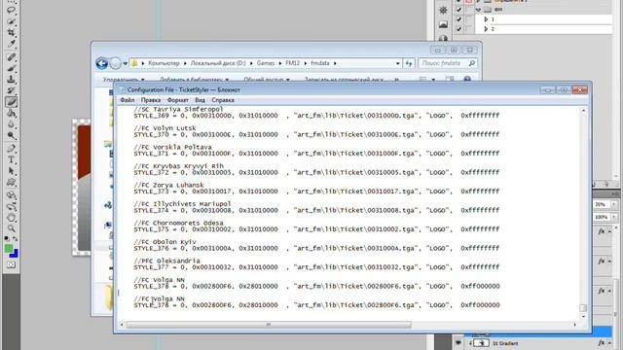Select the Path Selection arrow tool
Screen dimensions: 623x350
[x=11, y=171]
